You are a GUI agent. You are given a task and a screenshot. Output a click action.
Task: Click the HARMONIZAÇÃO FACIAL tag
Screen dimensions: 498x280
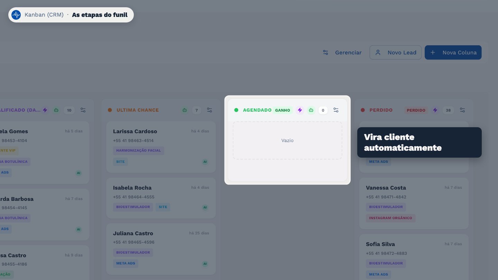click(x=139, y=151)
